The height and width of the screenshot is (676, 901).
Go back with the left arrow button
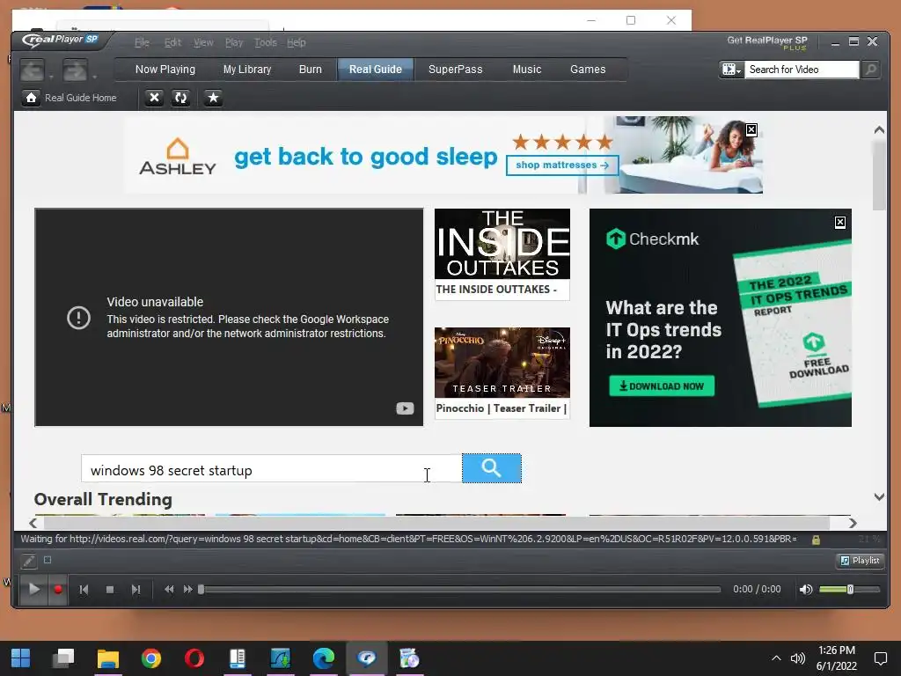[x=33, y=70]
